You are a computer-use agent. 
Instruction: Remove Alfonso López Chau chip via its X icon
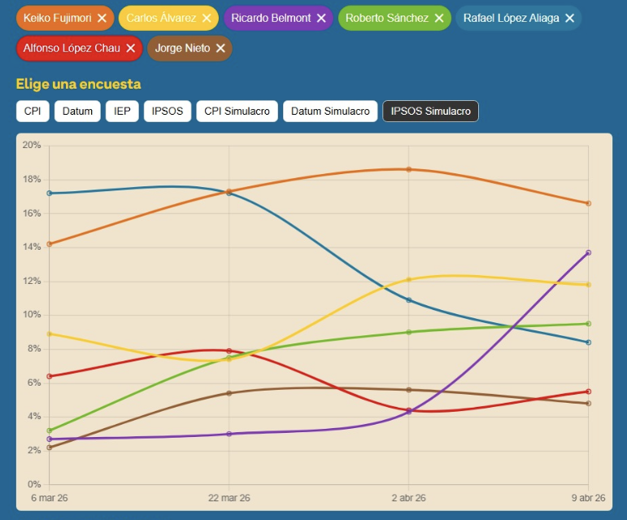pos(130,48)
